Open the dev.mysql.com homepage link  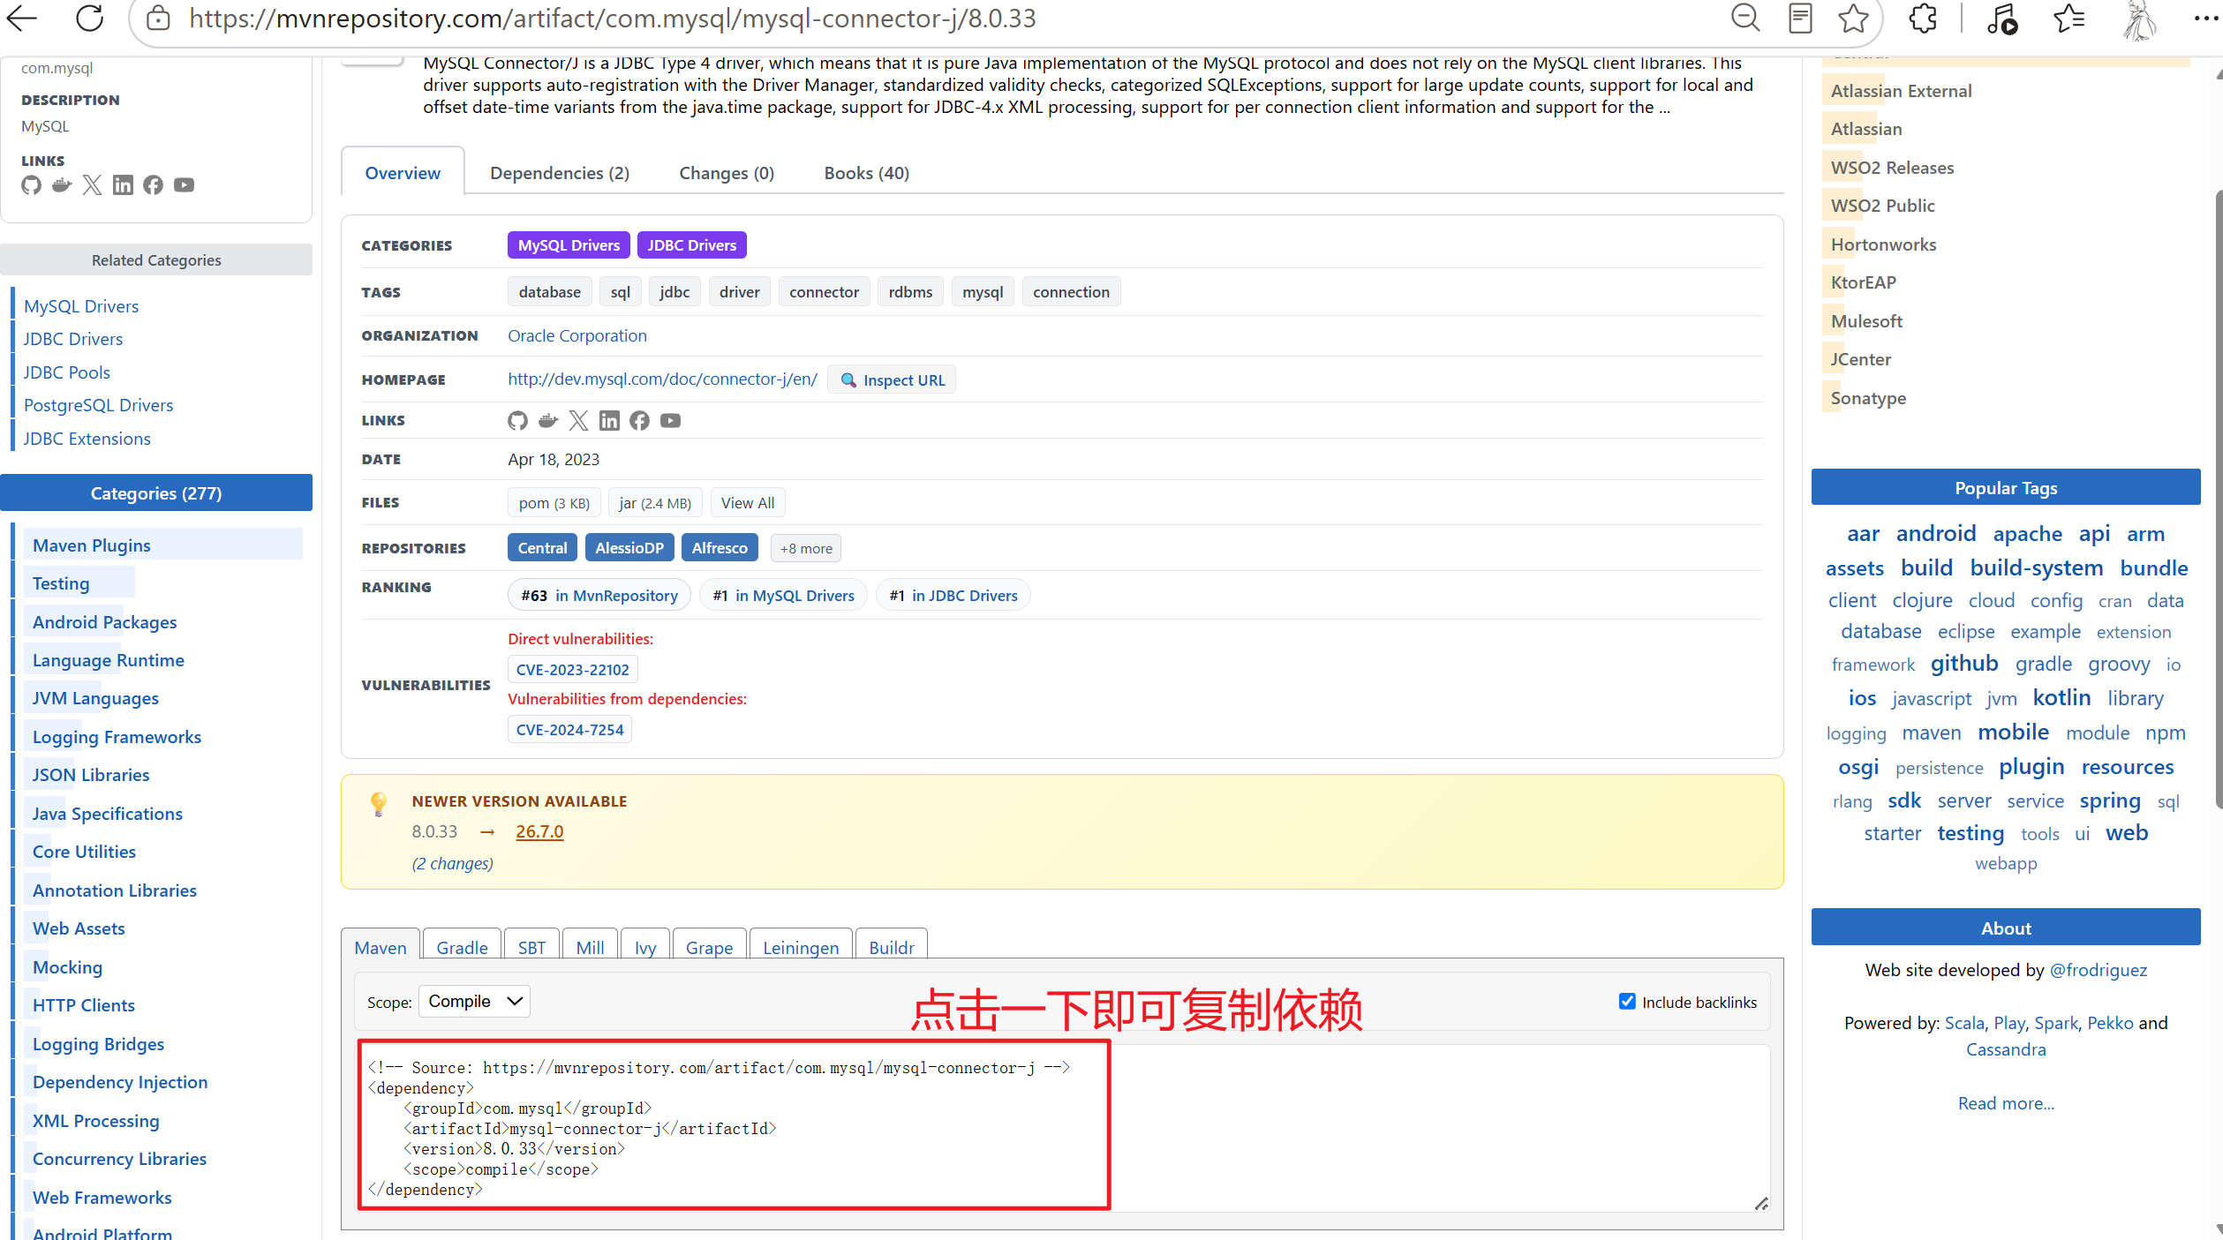click(662, 379)
